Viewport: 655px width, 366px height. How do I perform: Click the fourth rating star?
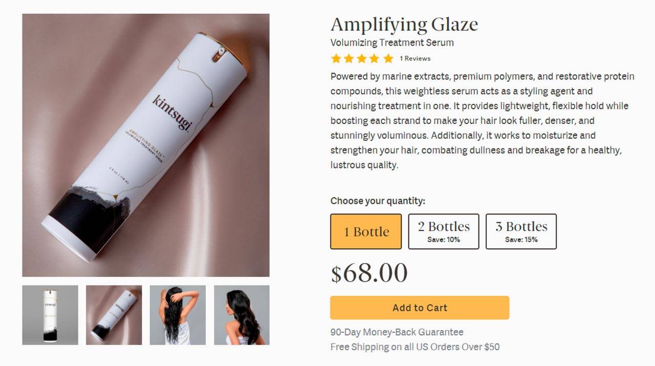(375, 58)
